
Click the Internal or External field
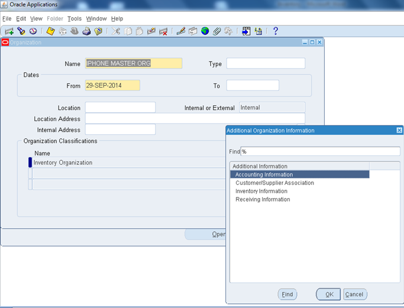[x=272, y=108]
